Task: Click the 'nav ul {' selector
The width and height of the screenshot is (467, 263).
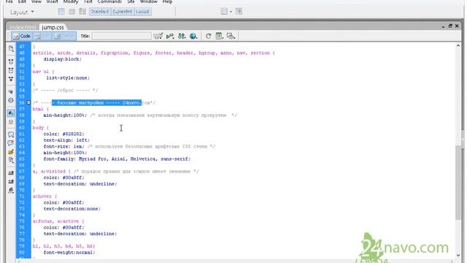Action: pyautogui.click(x=44, y=72)
